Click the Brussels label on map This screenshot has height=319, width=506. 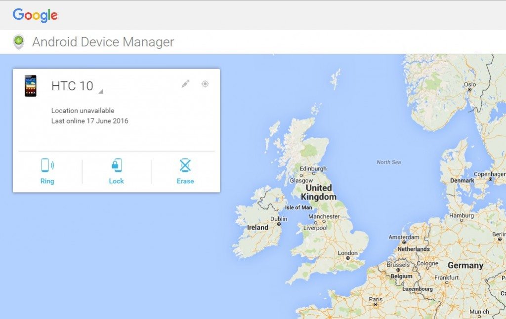coord(398,265)
